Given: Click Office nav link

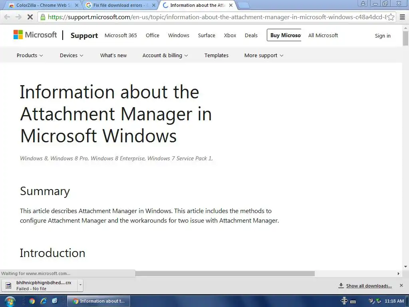Looking at the screenshot, I should pyautogui.click(x=152, y=35).
